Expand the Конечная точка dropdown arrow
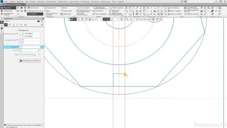 coord(17,40)
